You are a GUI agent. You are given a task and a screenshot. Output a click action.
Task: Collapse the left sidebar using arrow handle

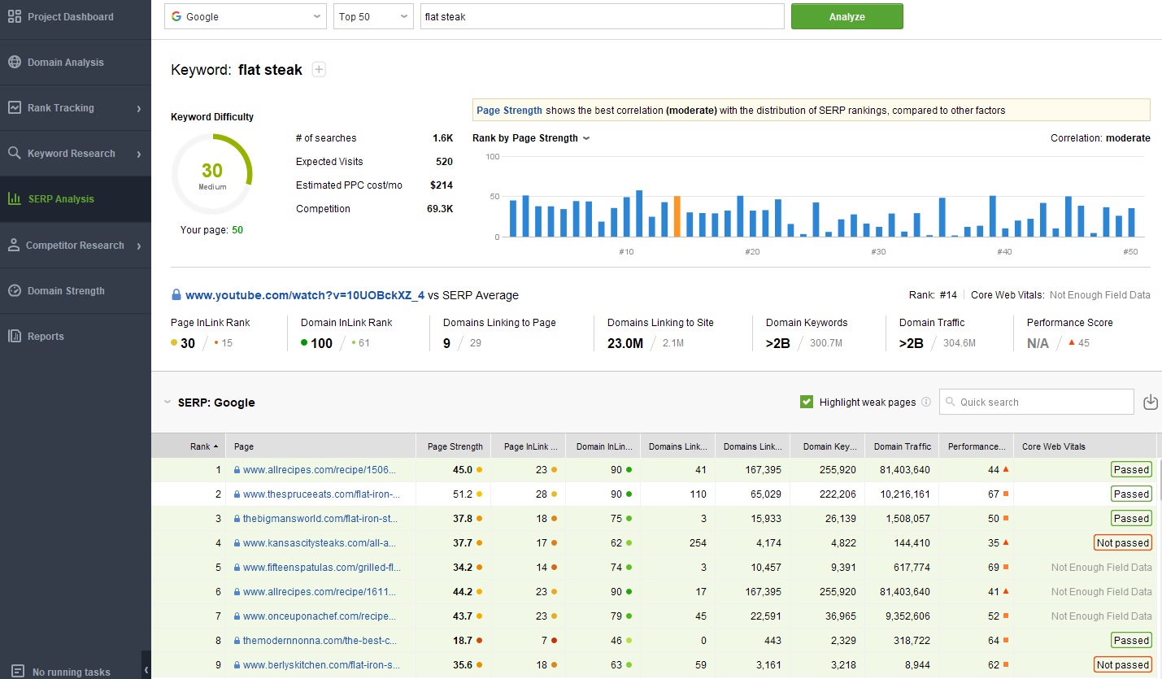click(x=146, y=670)
